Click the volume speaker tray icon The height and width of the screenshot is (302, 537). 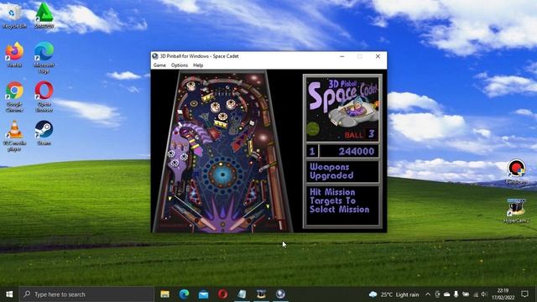pos(484,294)
